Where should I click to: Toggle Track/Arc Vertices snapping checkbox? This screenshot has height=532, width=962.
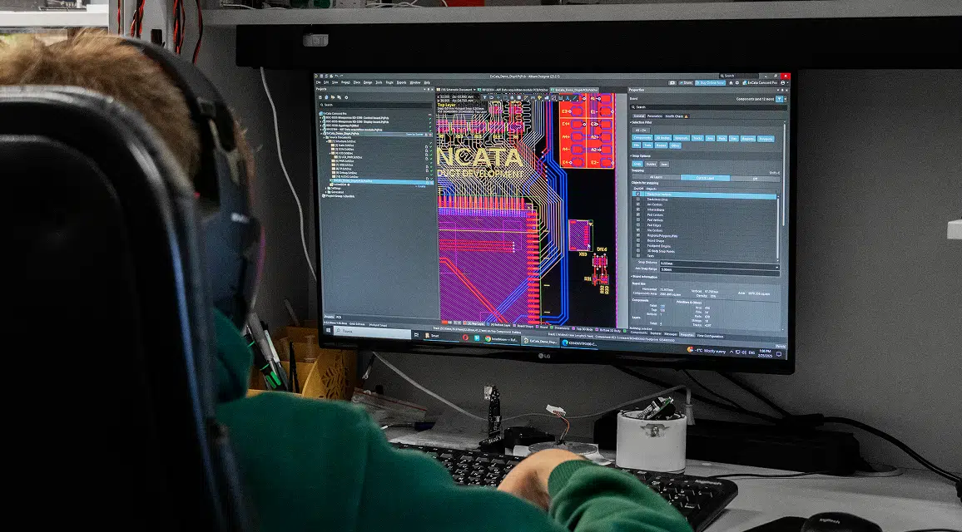(638, 194)
